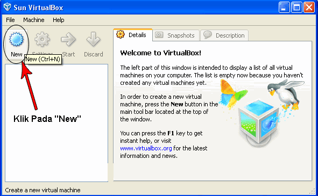Click the New virtual machine icon
The height and width of the screenshot is (196, 318).
[17, 40]
